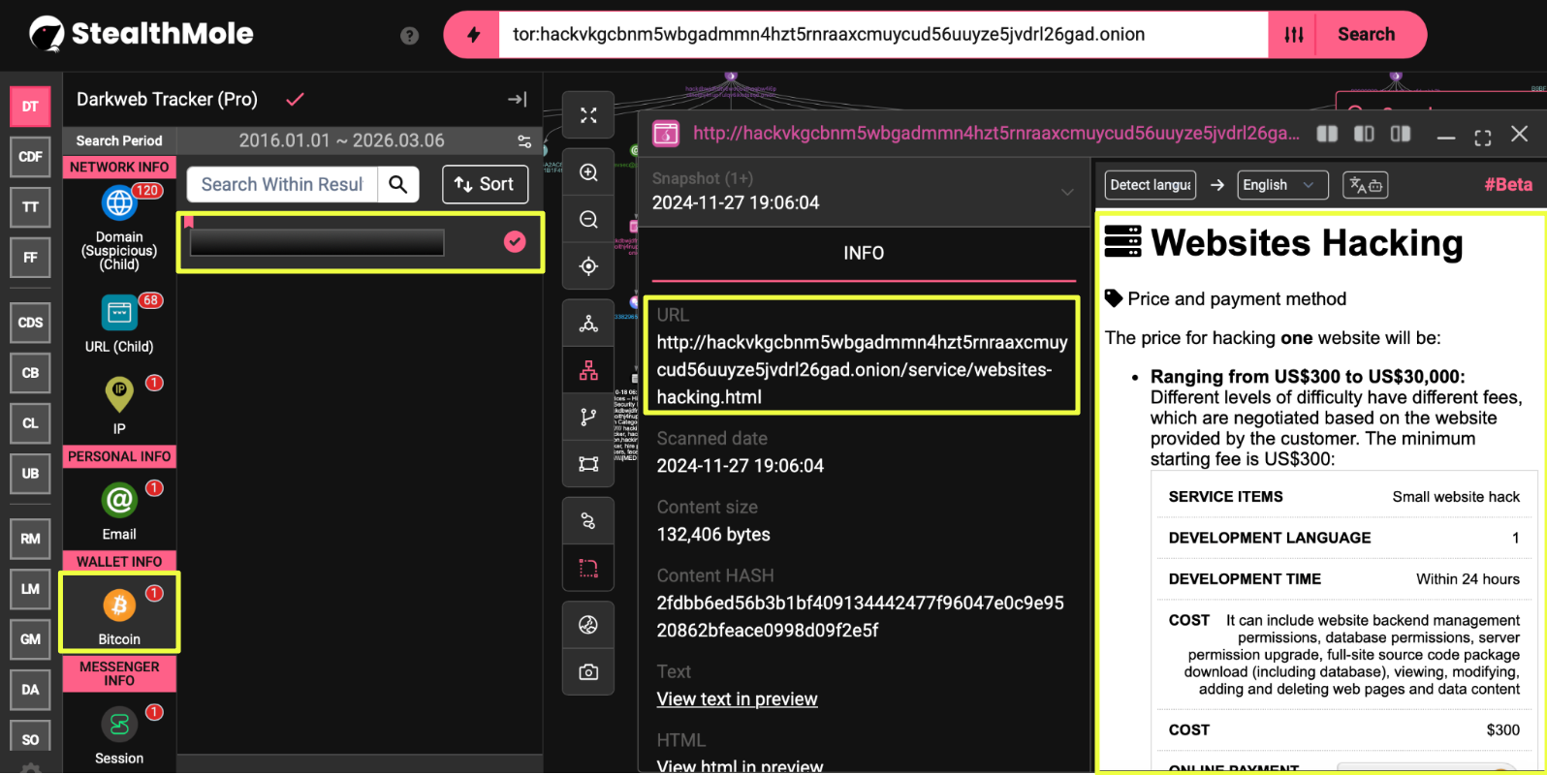
Task: Open the Email personal info icon
Action: [x=119, y=501]
